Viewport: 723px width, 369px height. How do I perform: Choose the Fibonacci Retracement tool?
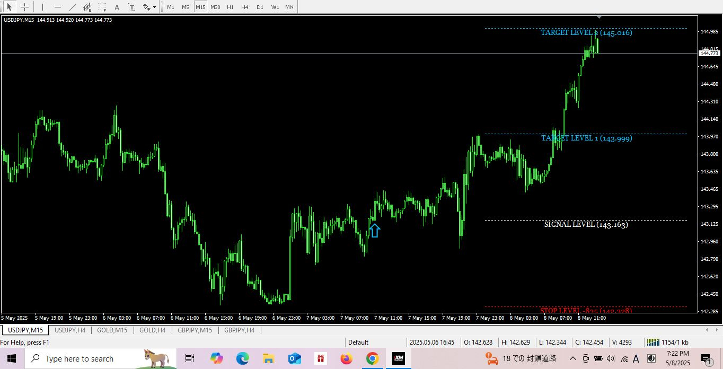(x=102, y=7)
